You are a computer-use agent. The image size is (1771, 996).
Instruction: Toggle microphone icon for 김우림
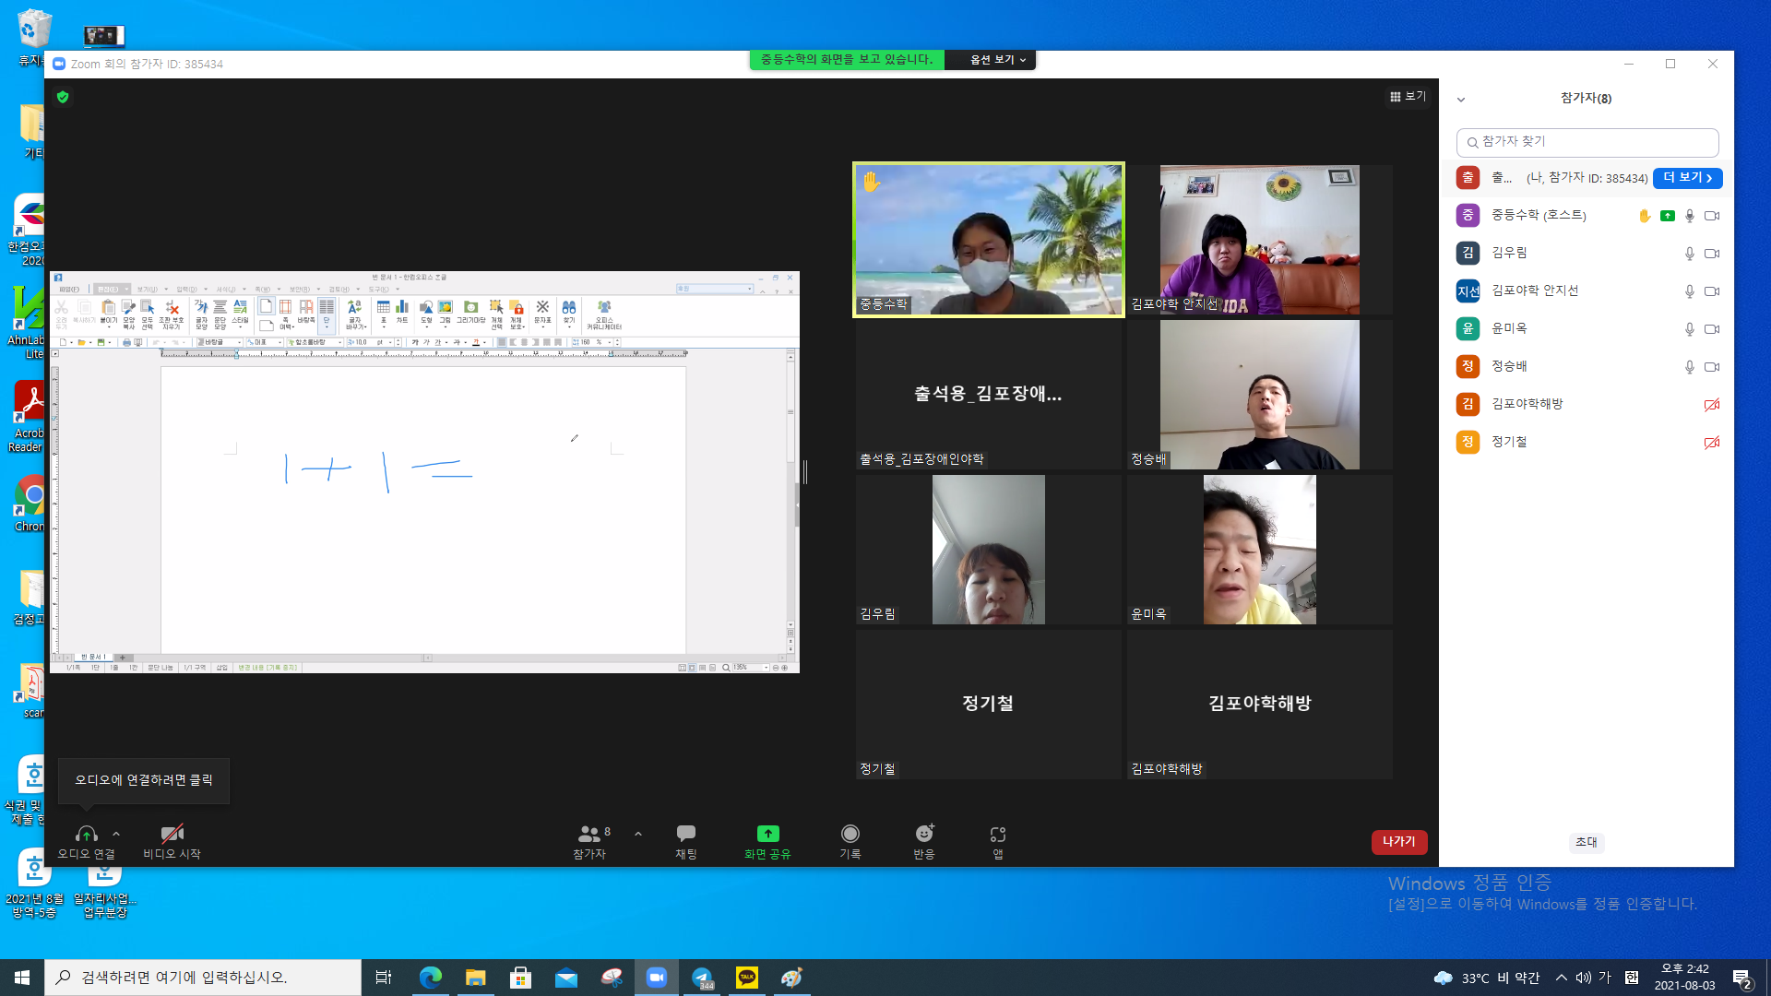[1689, 253]
